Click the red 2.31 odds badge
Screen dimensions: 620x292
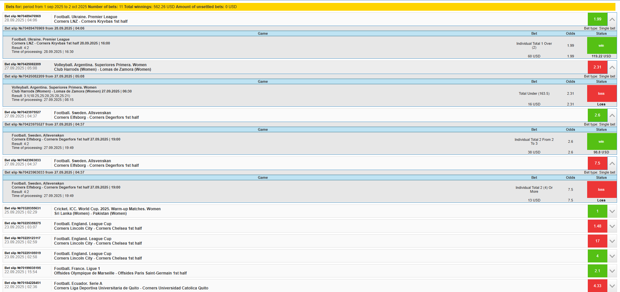point(597,67)
